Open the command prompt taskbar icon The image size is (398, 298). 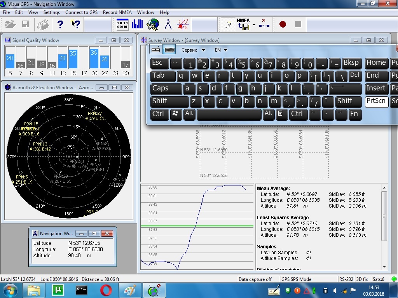(82, 290)
